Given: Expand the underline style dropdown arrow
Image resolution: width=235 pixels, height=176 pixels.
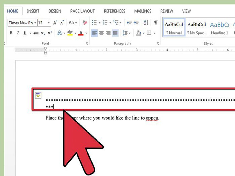Looking at the screenshot, I should coord(30,33).
